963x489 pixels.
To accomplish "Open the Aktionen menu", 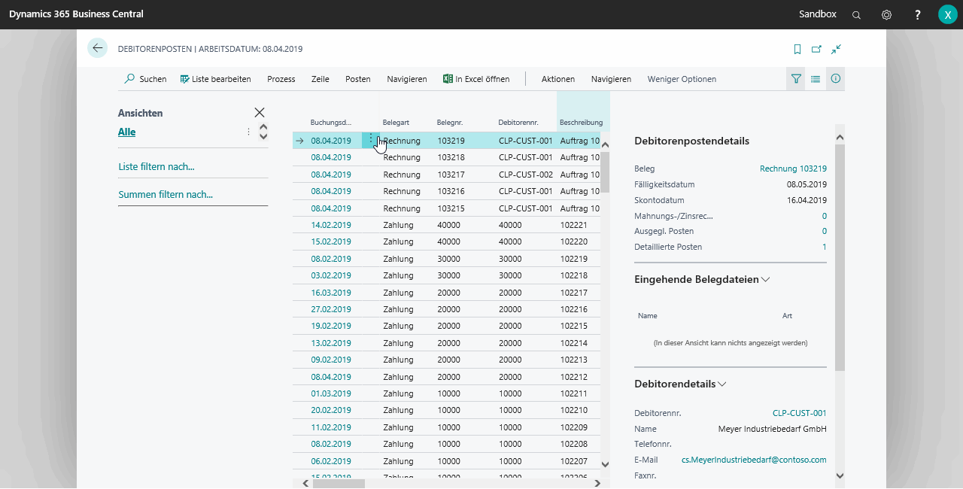I will click(557, 79).
